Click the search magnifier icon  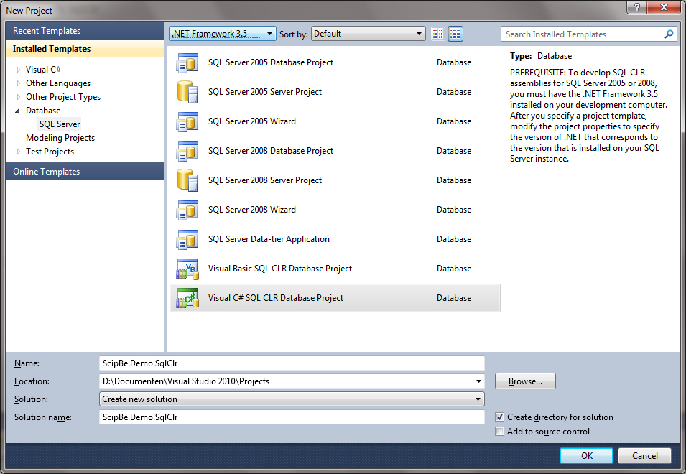pyautogui.click(x=669, y=34)
